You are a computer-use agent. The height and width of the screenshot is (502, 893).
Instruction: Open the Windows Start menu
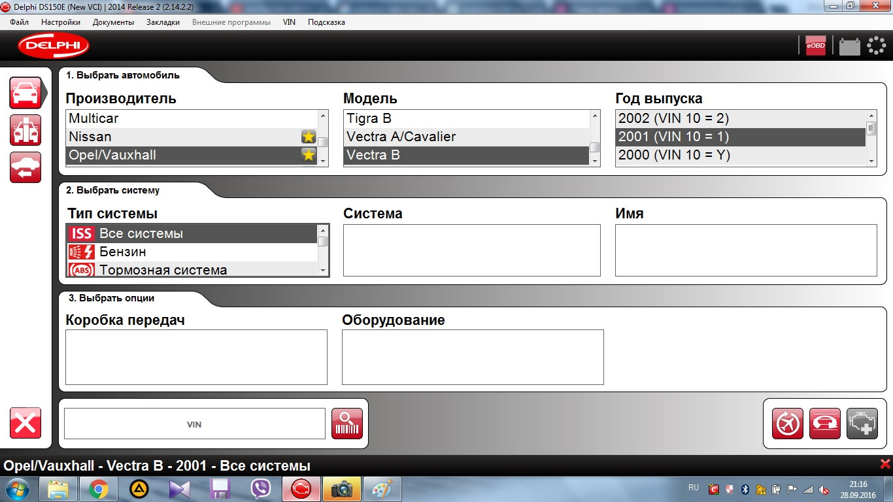pyautogui.click(x=18, y=489)
